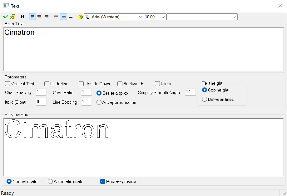Click inside the Enter Text box

click(144, 49)
